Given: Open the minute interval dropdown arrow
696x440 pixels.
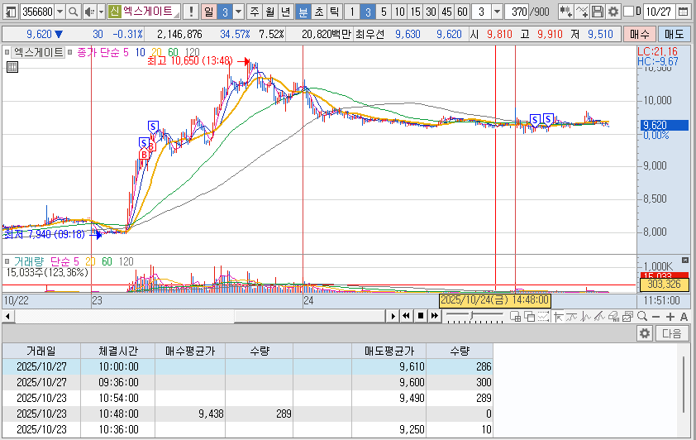Looking at the screenshot, I should [496, 12].
